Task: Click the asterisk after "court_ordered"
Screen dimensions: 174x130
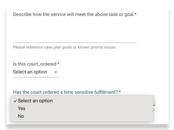Action: (x=58, y=64)
